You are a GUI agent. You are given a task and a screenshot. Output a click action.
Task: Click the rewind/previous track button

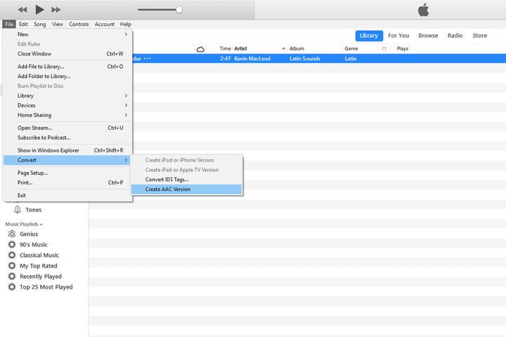(x=22, y=10)
